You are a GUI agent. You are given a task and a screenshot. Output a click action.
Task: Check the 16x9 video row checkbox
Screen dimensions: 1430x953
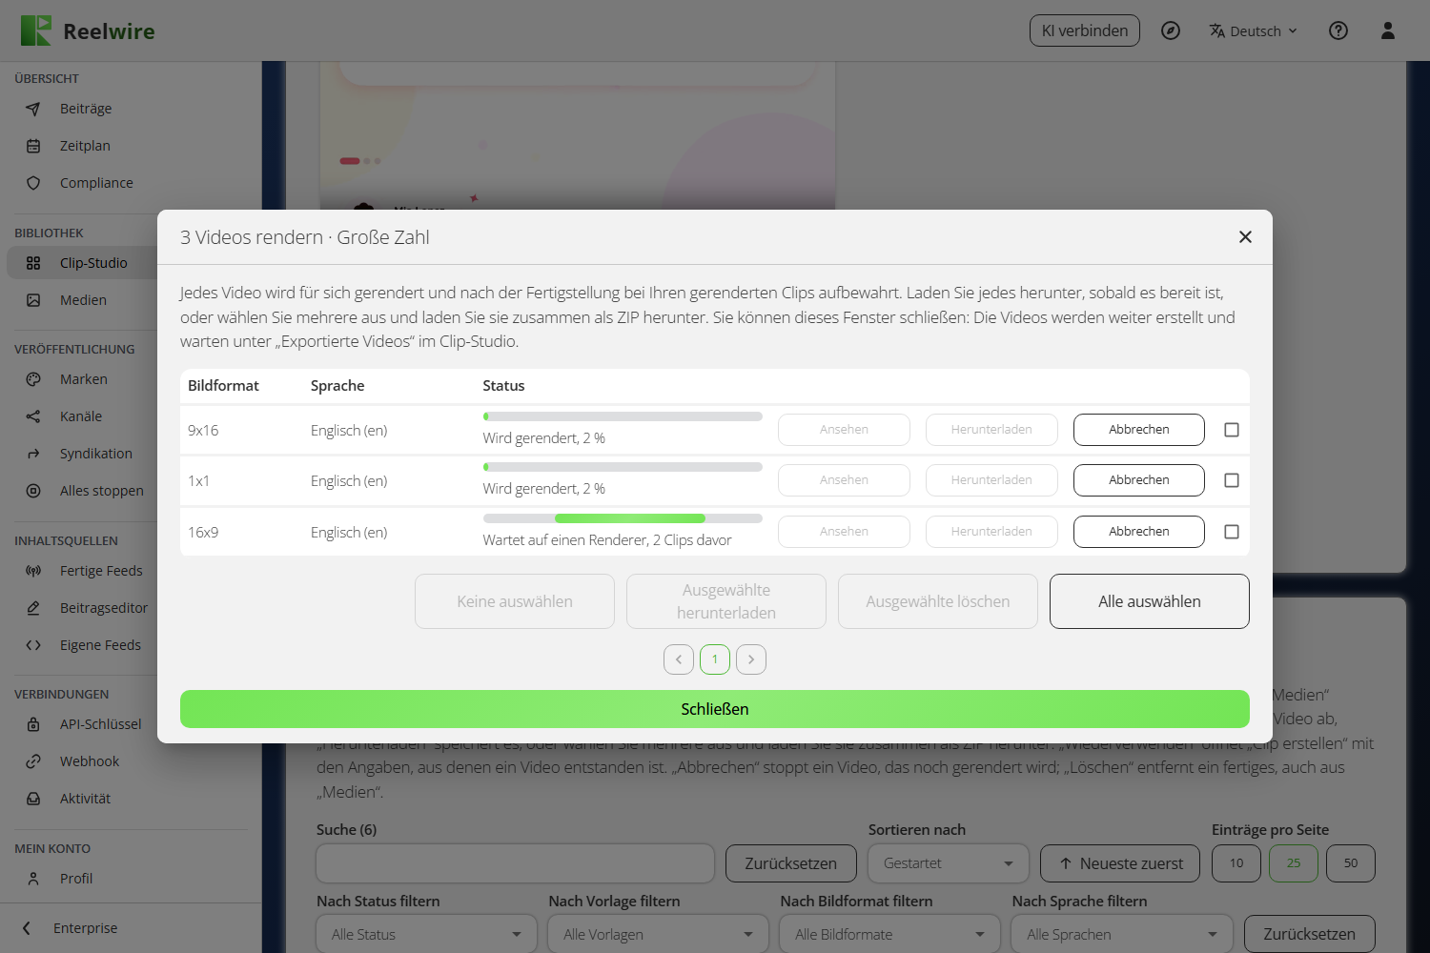tap(1232, 532)
